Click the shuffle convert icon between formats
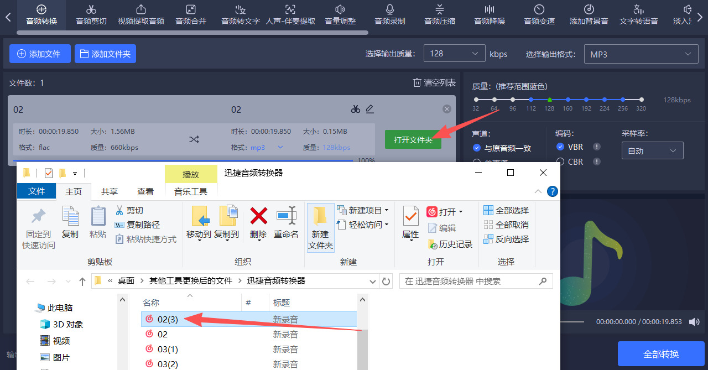708x370 pixels. 194,139
